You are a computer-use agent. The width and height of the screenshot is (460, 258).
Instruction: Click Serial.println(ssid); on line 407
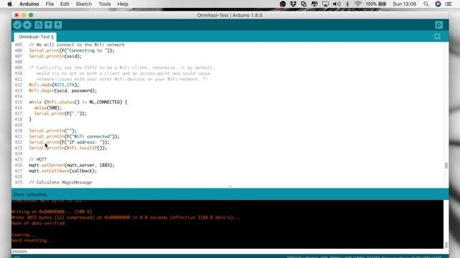(55, 56)
